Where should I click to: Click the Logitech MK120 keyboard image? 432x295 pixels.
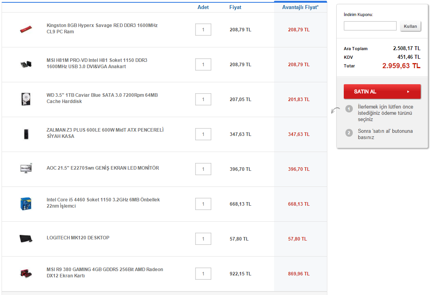click(25, 238)
